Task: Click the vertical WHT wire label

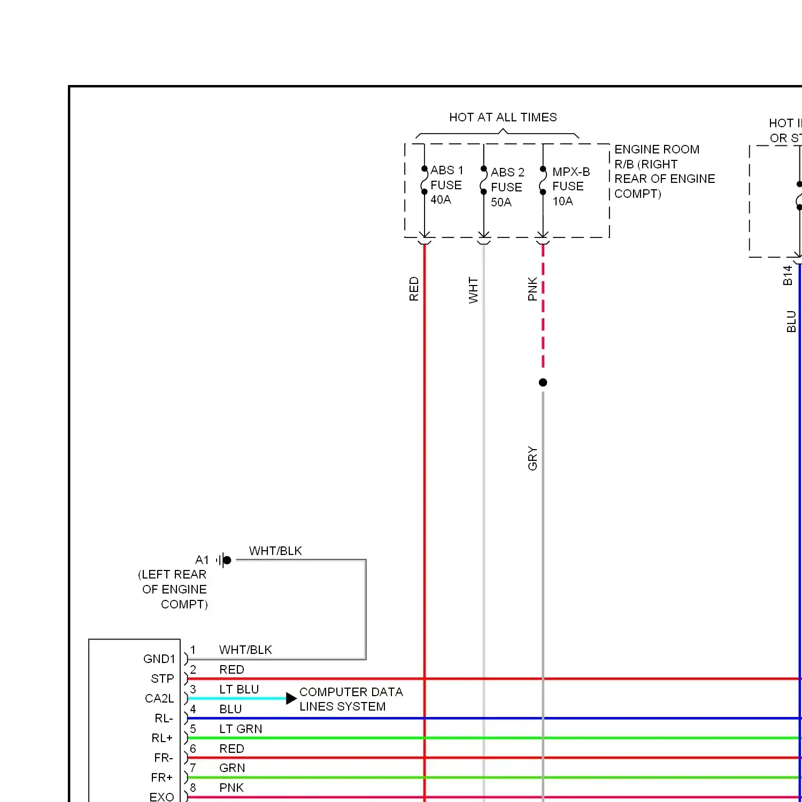Action: 473,290
